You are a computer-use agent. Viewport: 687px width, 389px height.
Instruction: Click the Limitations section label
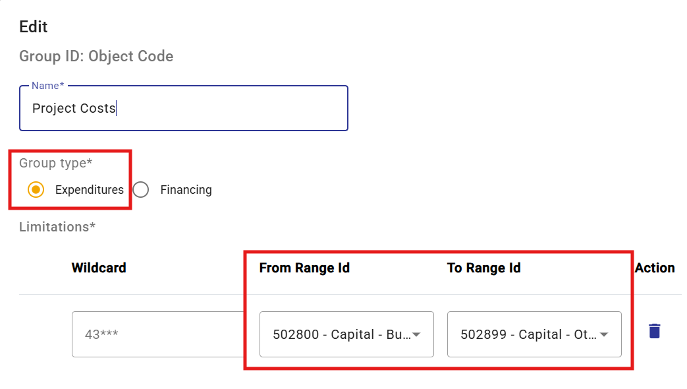tap(57, 227)
